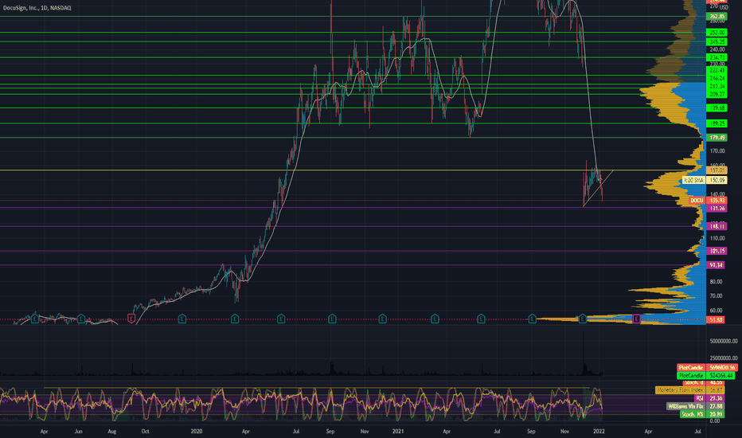Open the June 2020 earnings marker
The width and height of the screenshot is (742, 438).
281,319
